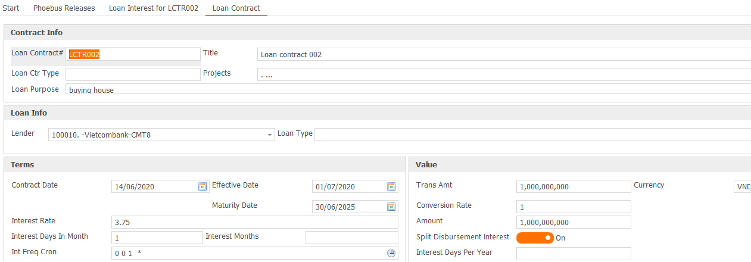
Task: Open the Projects selection field
Action: 503,74
